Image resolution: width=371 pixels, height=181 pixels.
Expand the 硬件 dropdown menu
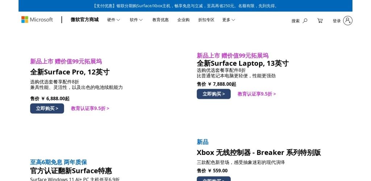point(113,20)
